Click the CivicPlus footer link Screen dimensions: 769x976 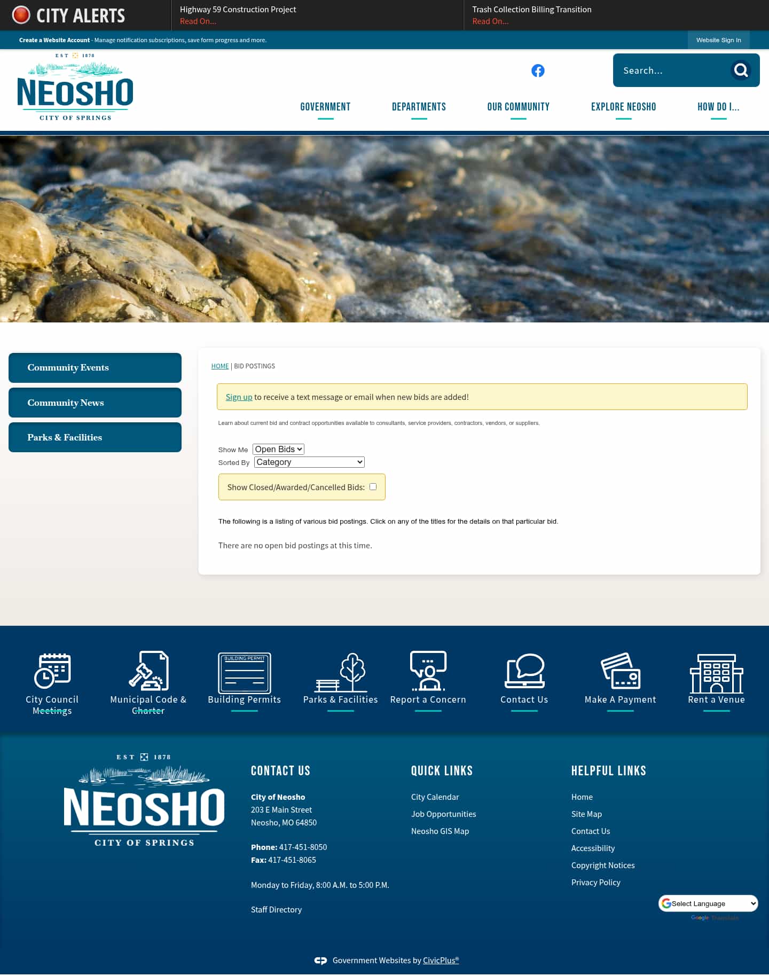tap(441, 961)
